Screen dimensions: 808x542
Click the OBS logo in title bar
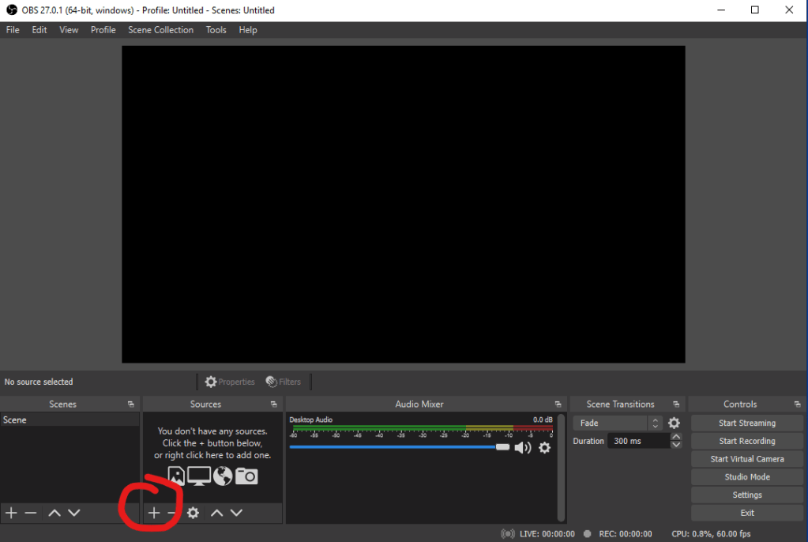(11, 9)
